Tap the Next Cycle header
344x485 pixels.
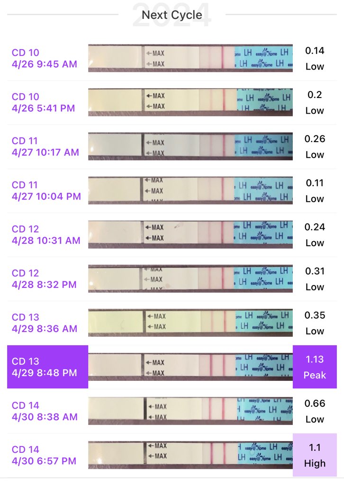click(172, 15)
